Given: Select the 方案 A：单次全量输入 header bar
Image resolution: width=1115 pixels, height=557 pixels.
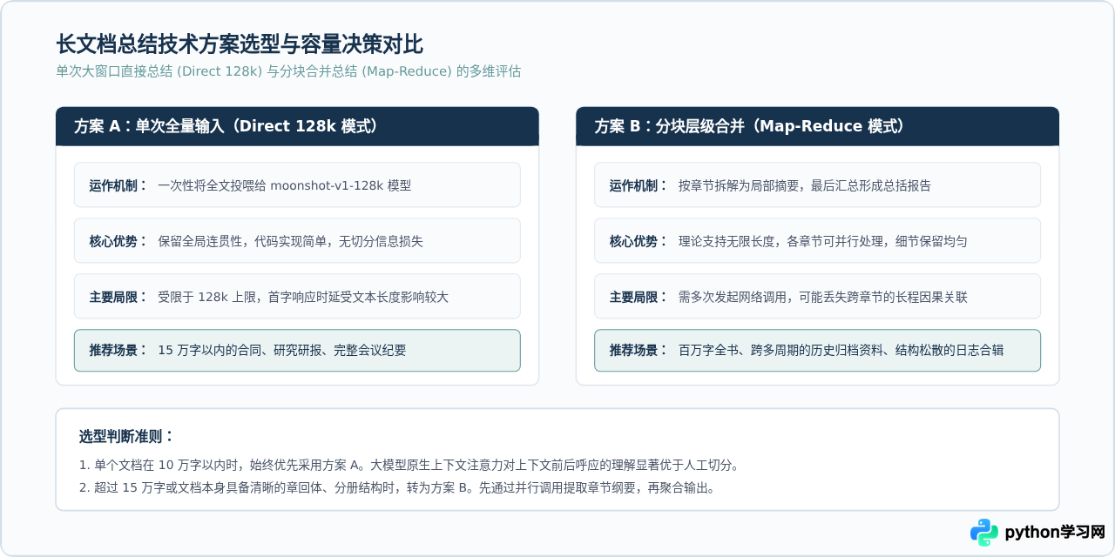Looking at the screenshot, I should 297,126.
